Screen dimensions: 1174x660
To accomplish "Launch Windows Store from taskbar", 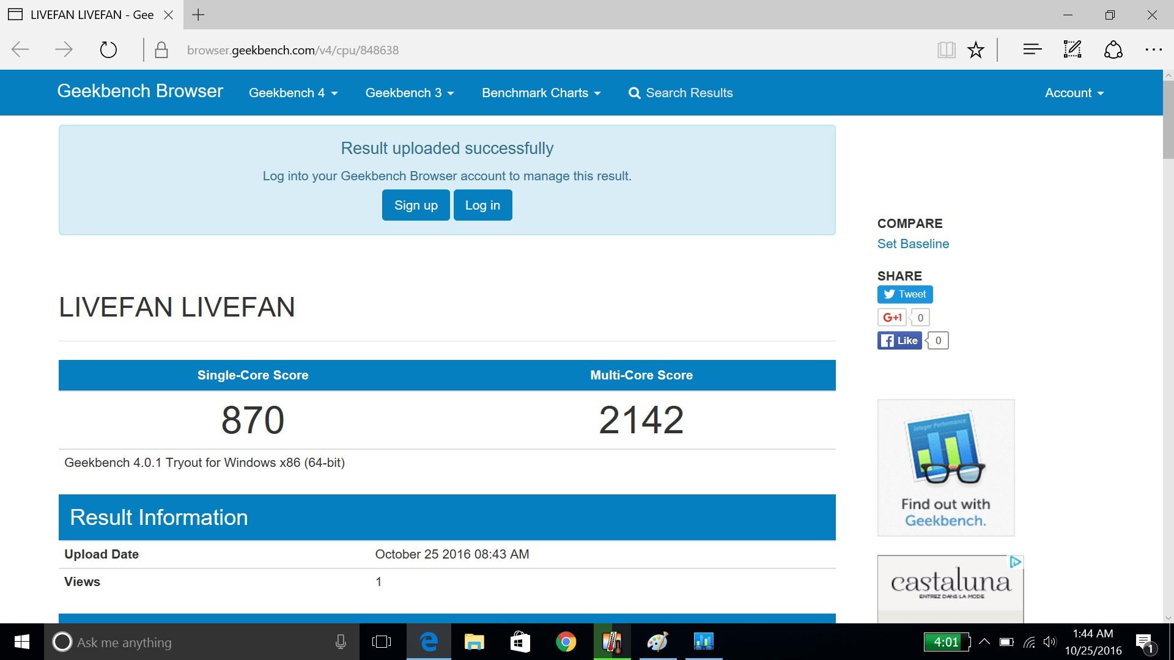I will pyautogui.click(x=520, y=642).
